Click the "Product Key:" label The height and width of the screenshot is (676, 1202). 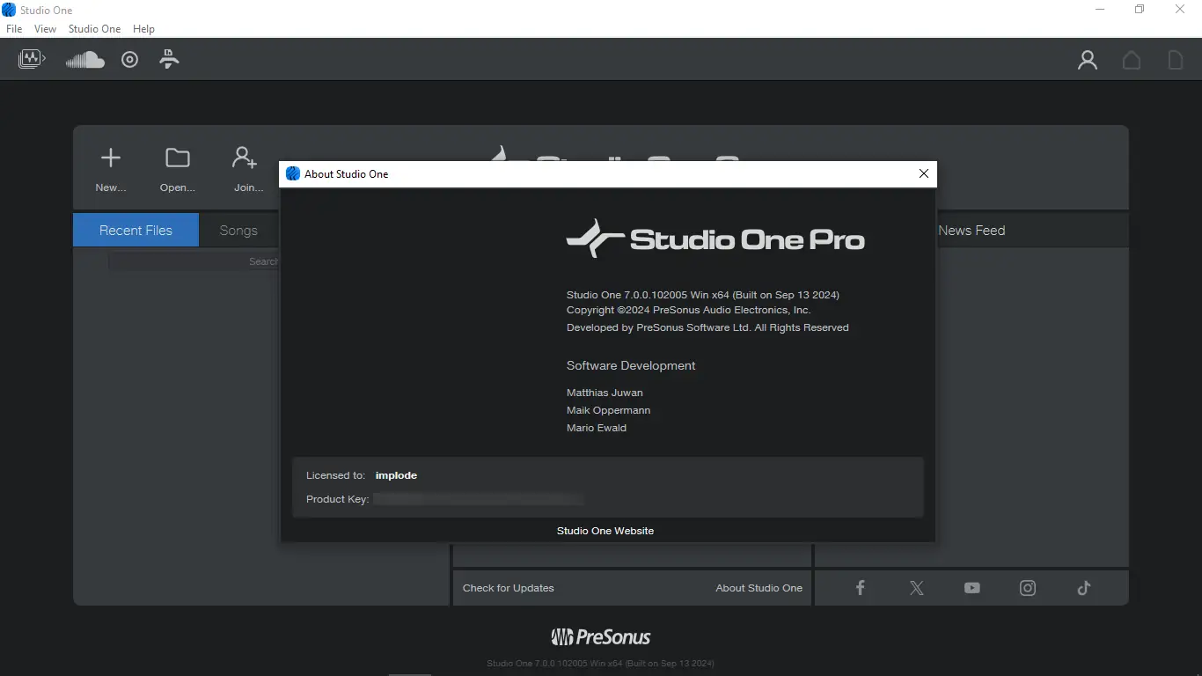(x=338, y=499)
